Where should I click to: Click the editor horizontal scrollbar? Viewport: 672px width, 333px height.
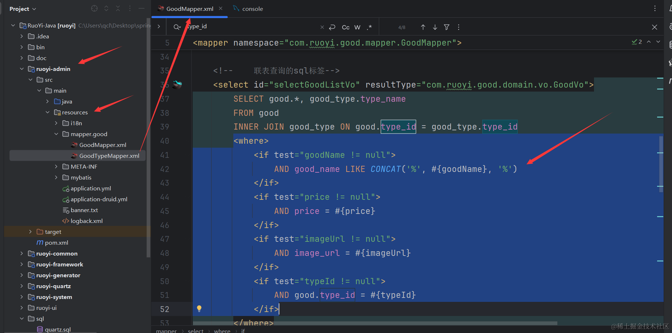(375, 323)
